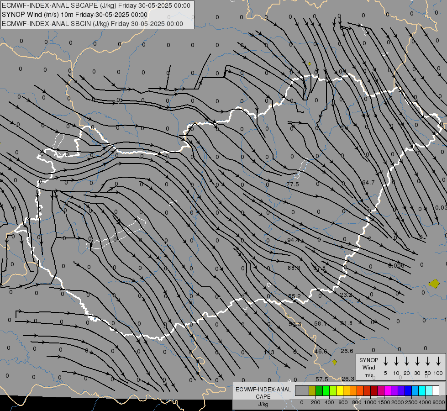Click the SYNOP Wind 10m title line
447x411 pixels.
pos(75,15)
